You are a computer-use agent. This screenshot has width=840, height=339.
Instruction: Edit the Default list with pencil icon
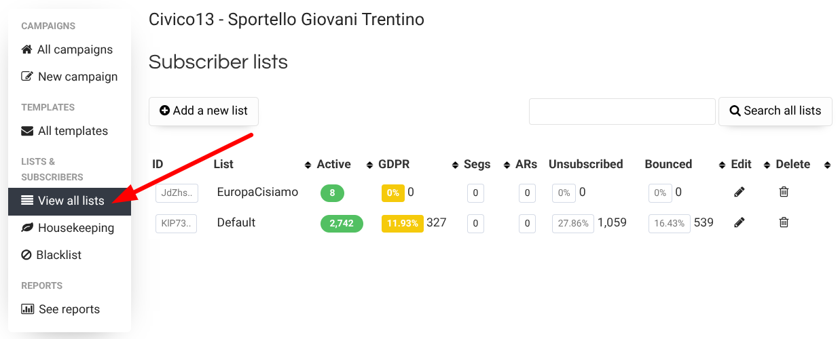point(739,222)
